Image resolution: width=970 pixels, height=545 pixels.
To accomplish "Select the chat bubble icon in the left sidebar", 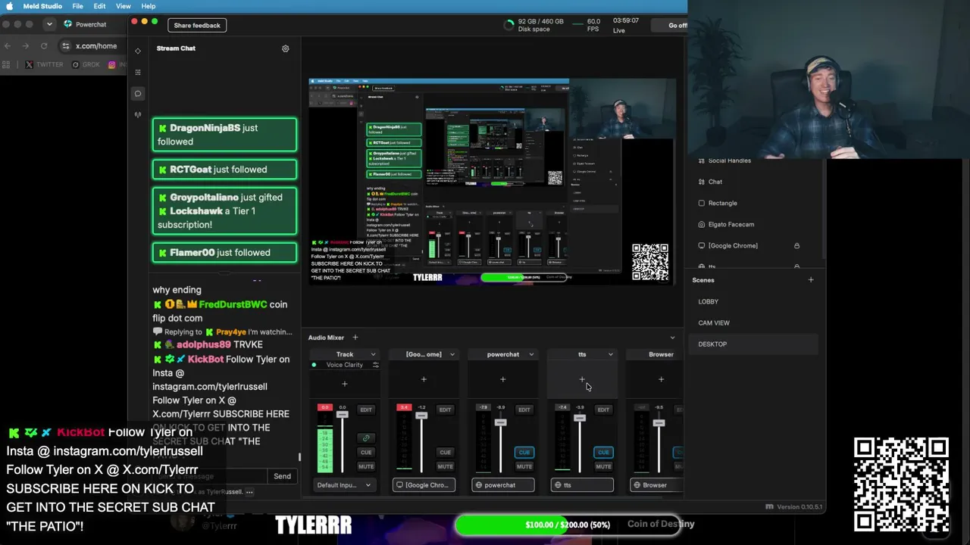I will coord(138,94).
